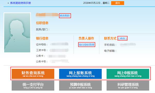Launch the blue 网上报账系统 tile
155x93 pixels.
pyautogui.click(x=80, y=74)
